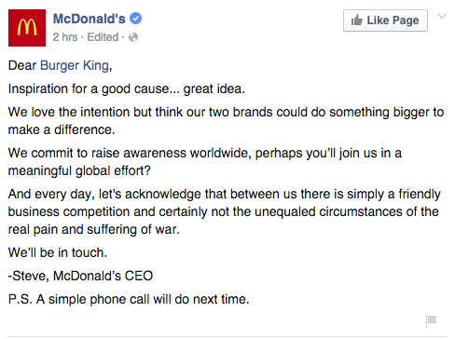Click the globe public privacy icon
The width and height of the screenshot is (455, 339).
pyautogui.click(x=133, y=37)
